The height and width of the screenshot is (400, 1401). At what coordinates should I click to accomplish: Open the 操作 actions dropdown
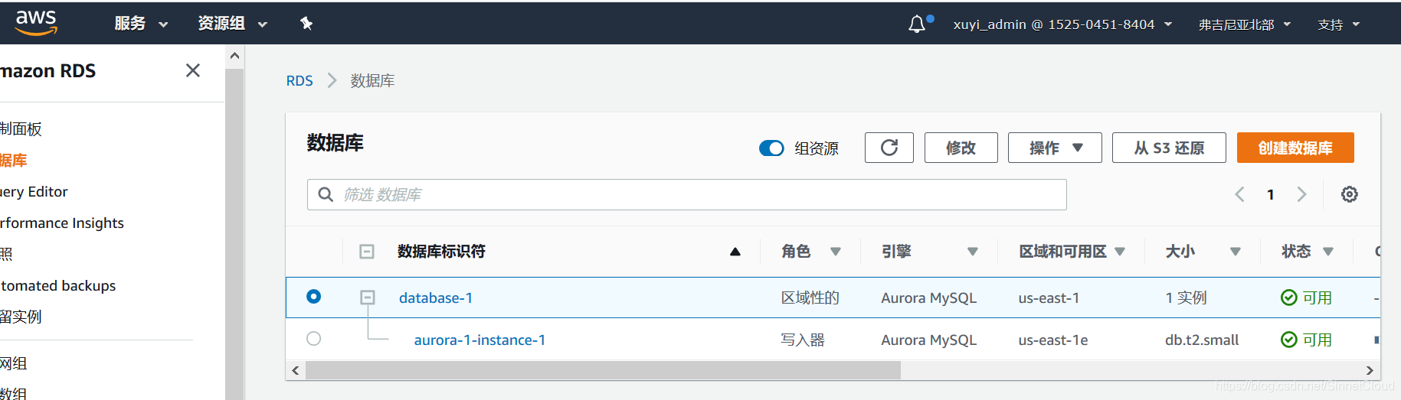point(1055,148)
